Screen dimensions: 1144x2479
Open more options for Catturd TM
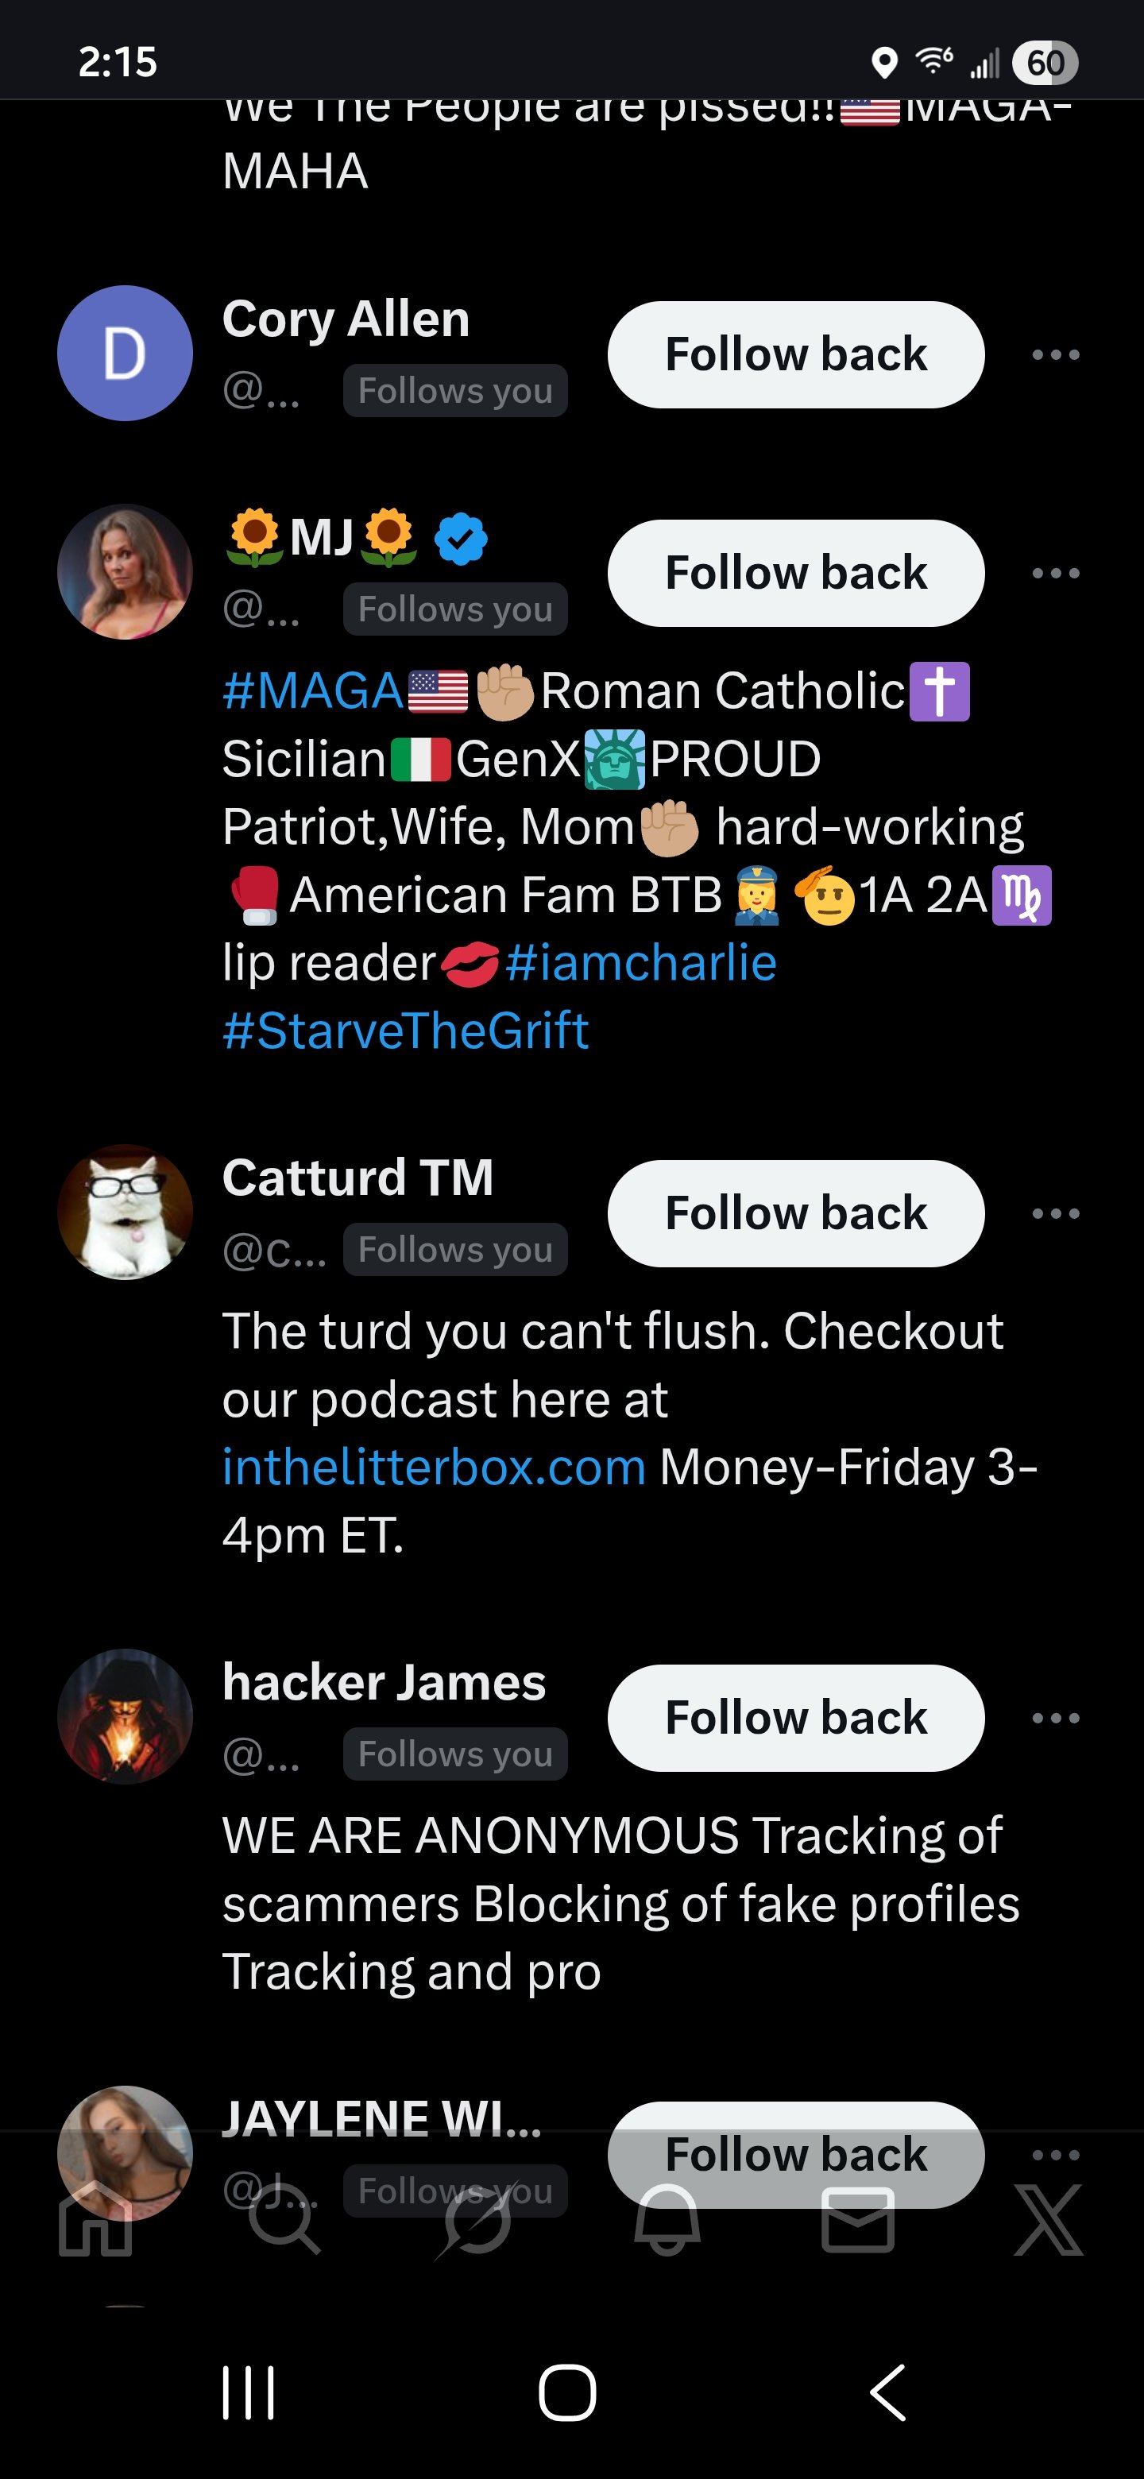[1056, 1213]
